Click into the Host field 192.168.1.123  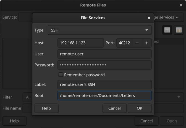coord(80,43)
